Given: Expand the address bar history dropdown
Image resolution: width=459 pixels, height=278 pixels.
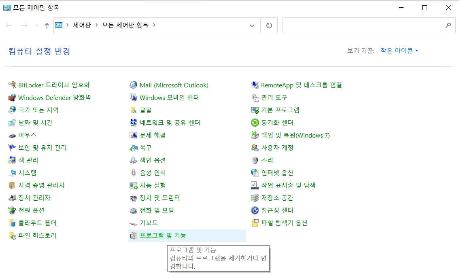Looking at the screenshot, I should pyautogui.click(x=252, y=25).
